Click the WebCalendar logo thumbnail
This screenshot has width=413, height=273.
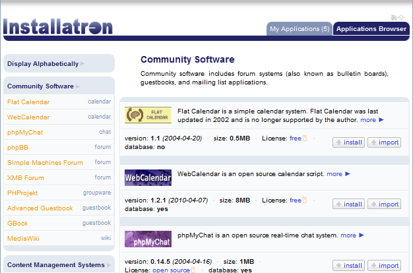pos(148,177)
